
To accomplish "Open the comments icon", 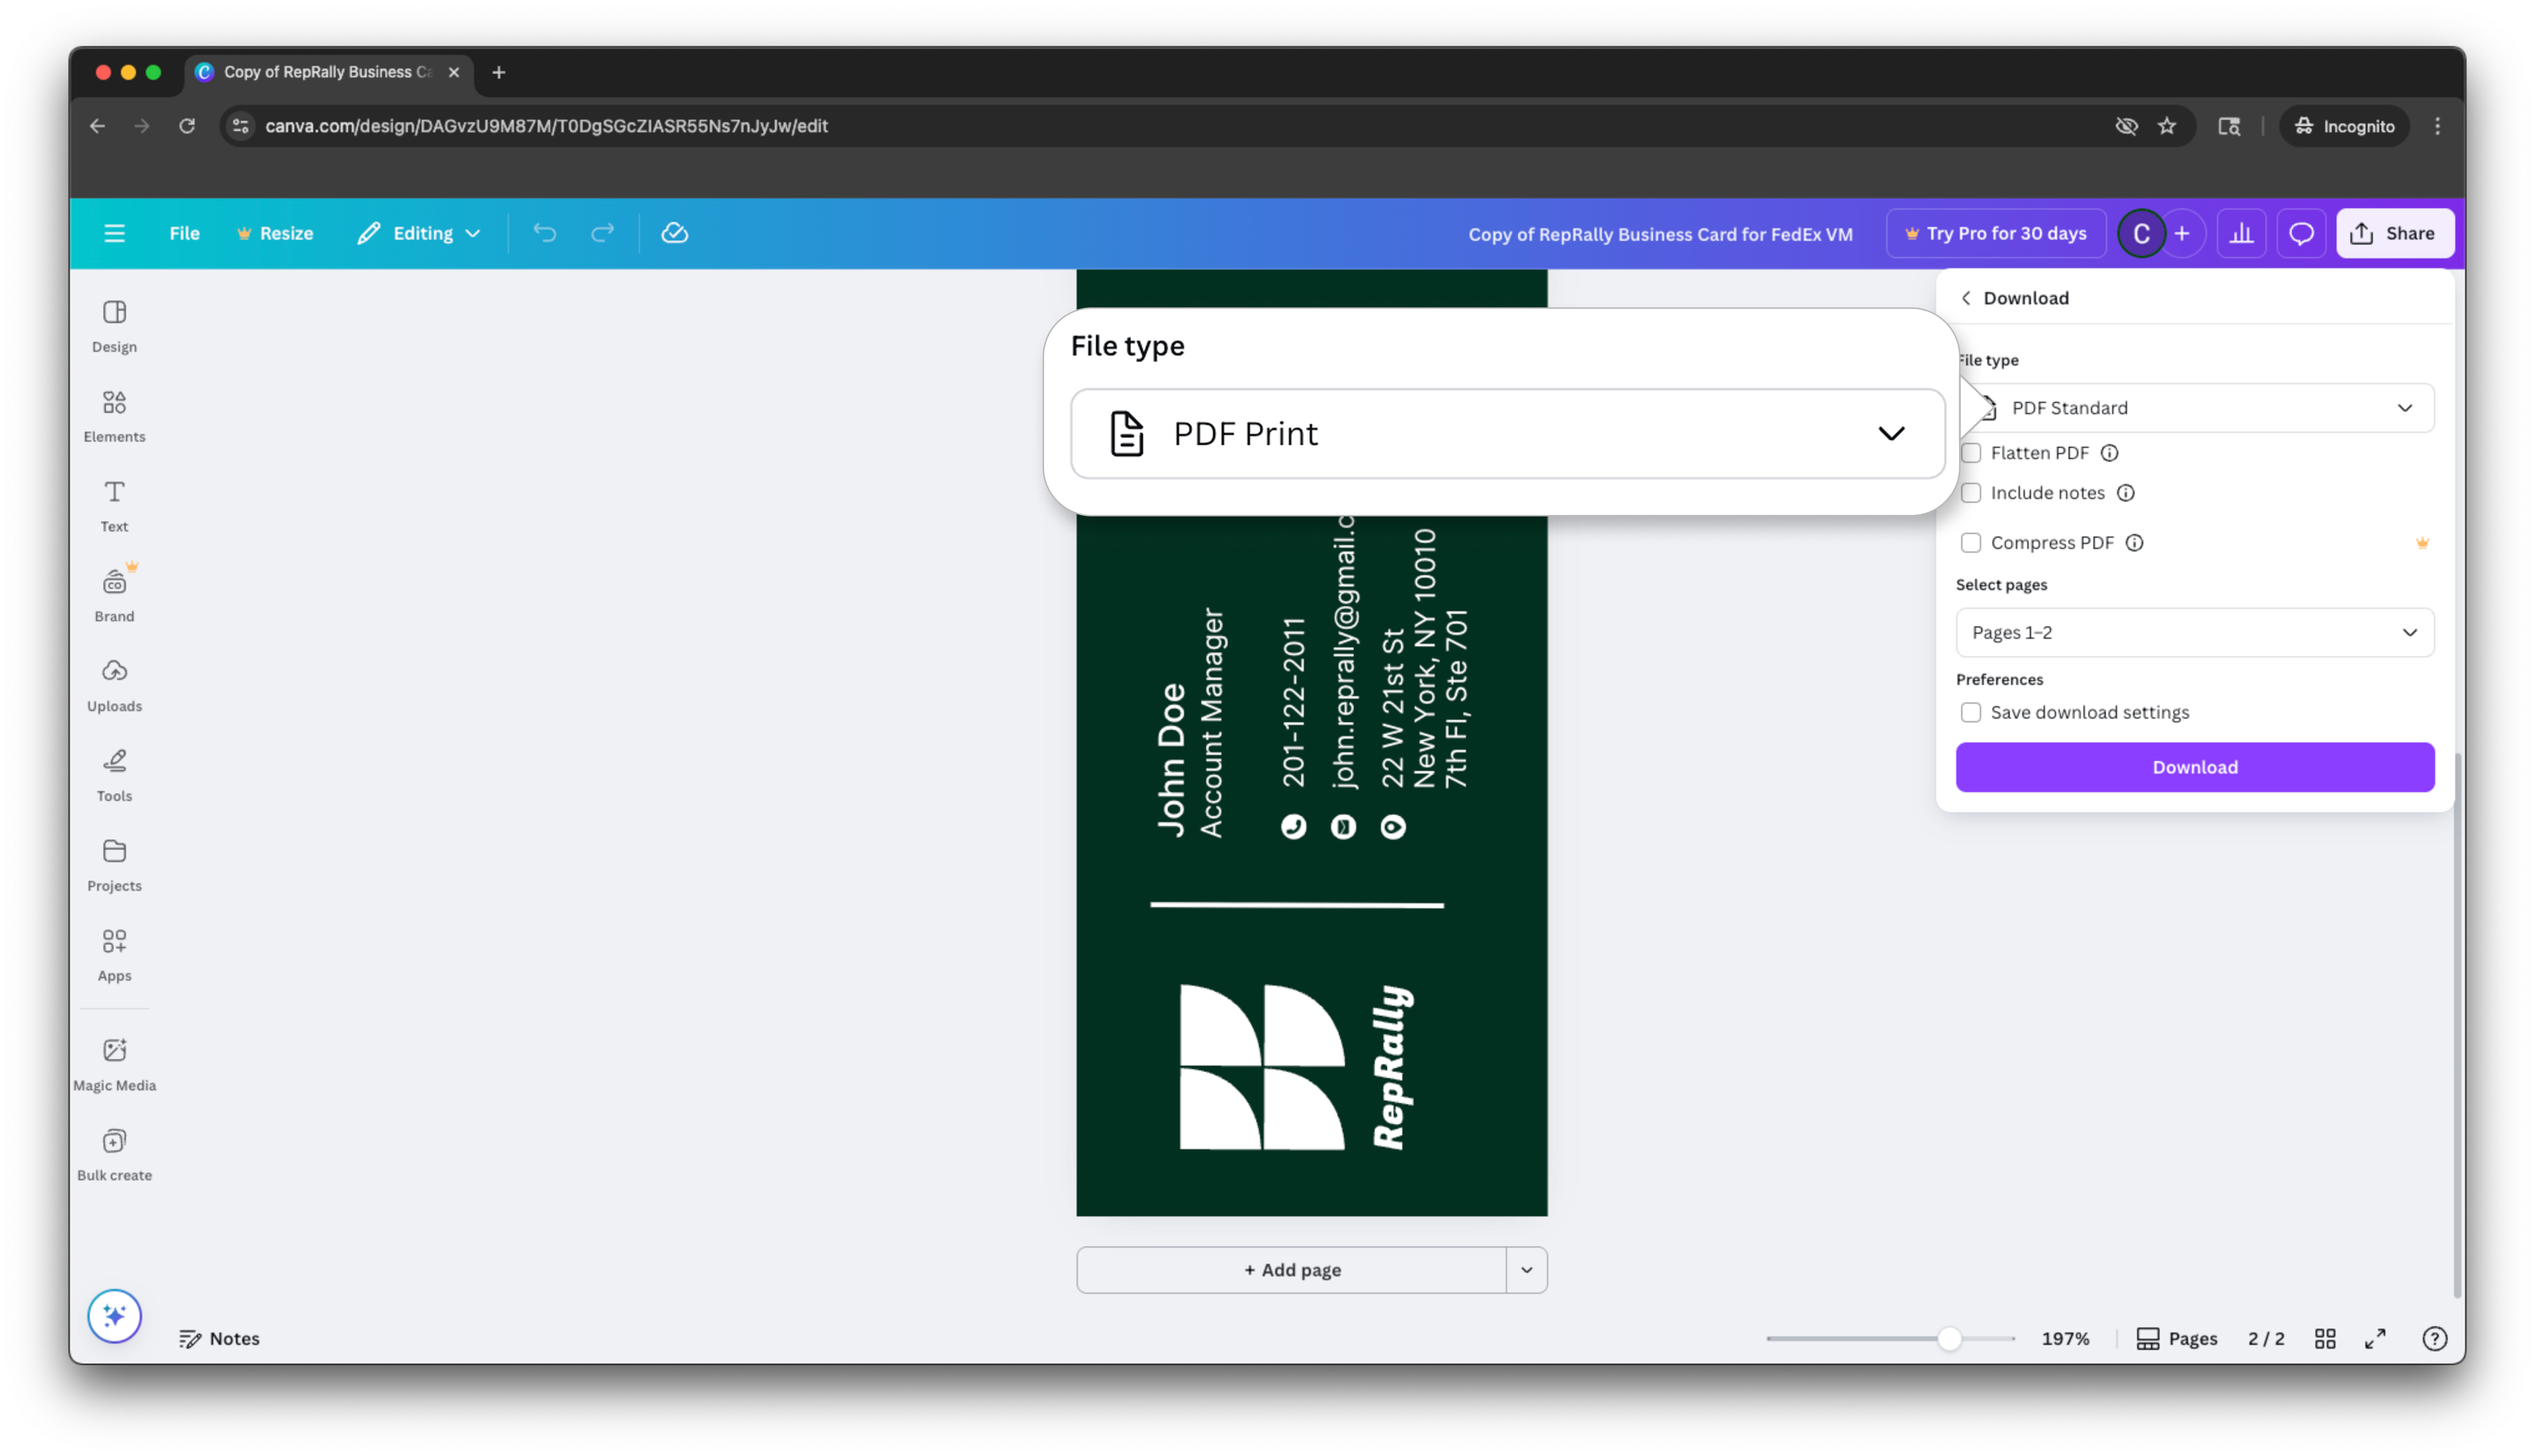I will click(x=2302, y=234).
